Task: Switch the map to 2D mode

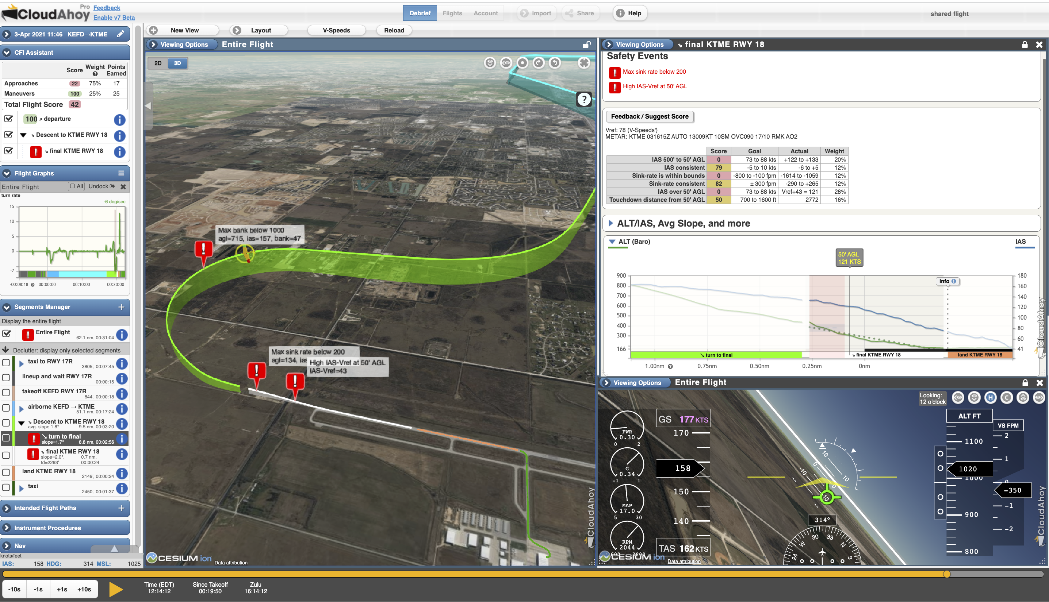Action: tap(158, 63)
